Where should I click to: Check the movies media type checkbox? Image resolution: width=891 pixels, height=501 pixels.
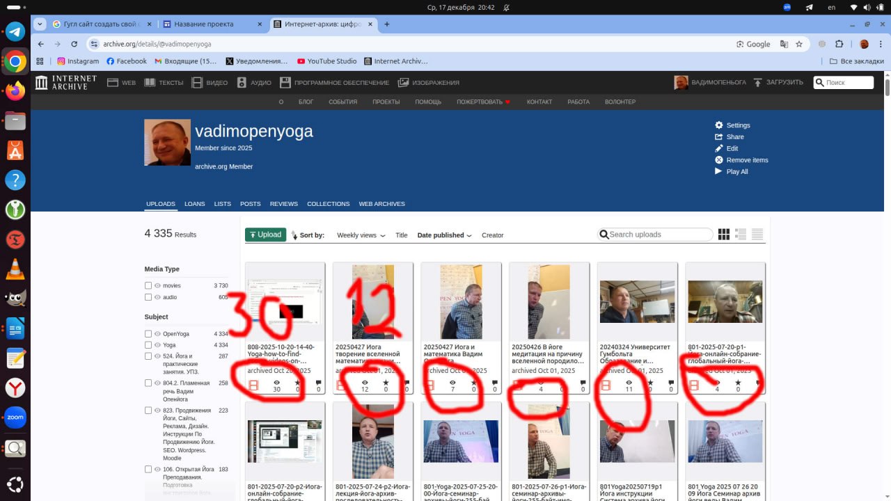coord(148,285)
